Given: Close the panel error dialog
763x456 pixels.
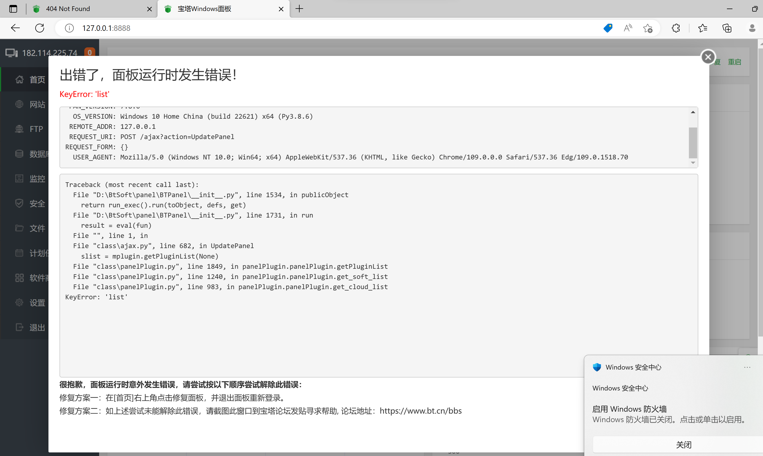Looking at the screenshot, I should tap(708, 57).
